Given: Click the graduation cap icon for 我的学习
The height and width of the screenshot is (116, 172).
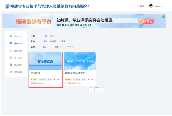Looking at the screenshot, I should click(11, 36).
